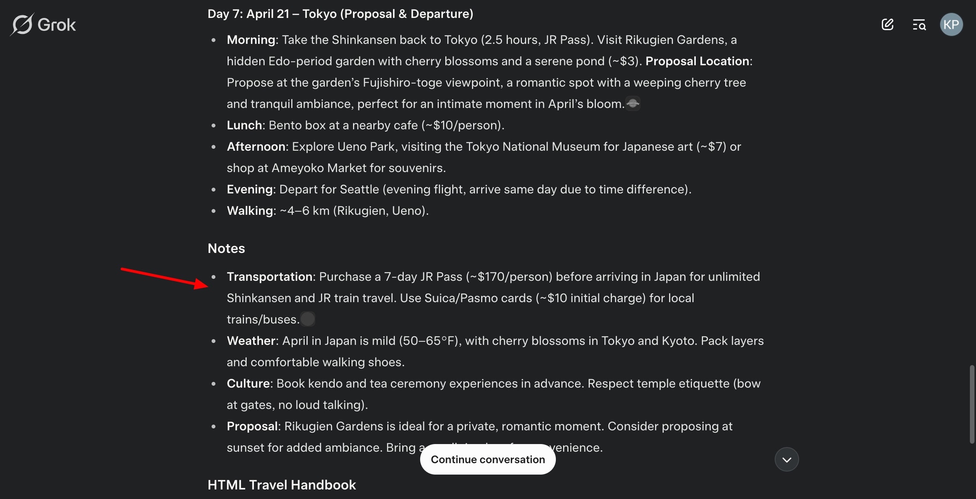Image resolution: width=976 pixels, height=499 pixels.
Task: Click the bold "Transportation" label
Action: coord(270,277)
